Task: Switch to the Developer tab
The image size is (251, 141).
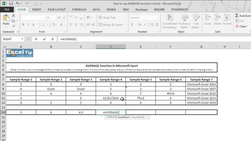Action: click(x=142, y=9)
